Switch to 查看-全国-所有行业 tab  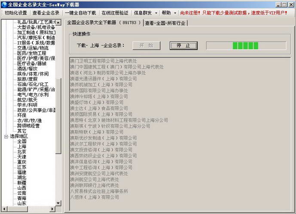click(x=165, y=23)
